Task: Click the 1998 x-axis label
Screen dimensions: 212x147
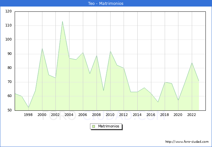Action: 28,115
